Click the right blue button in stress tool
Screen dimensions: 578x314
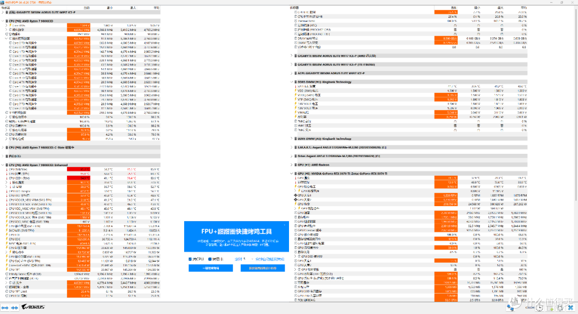pyautogui.click(x=262, y=268)
